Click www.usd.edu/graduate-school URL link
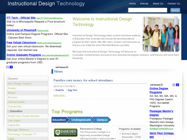The image size is (187, 140). [55, 55]
